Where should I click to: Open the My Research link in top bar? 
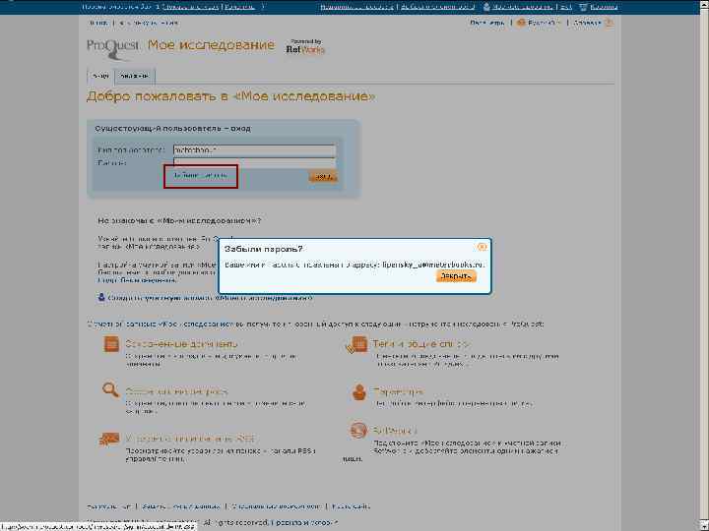click(x=522, y=7)
